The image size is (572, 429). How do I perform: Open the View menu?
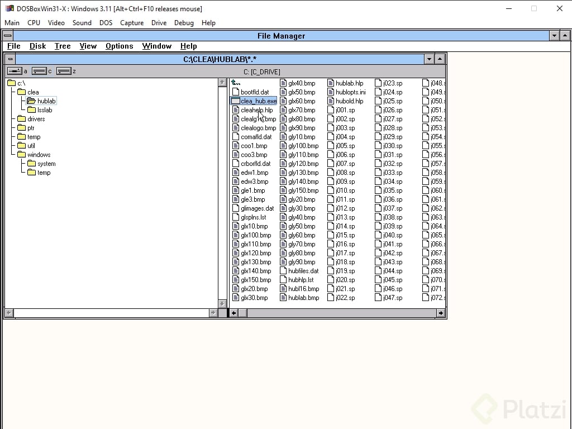click(x=88, y=46)
